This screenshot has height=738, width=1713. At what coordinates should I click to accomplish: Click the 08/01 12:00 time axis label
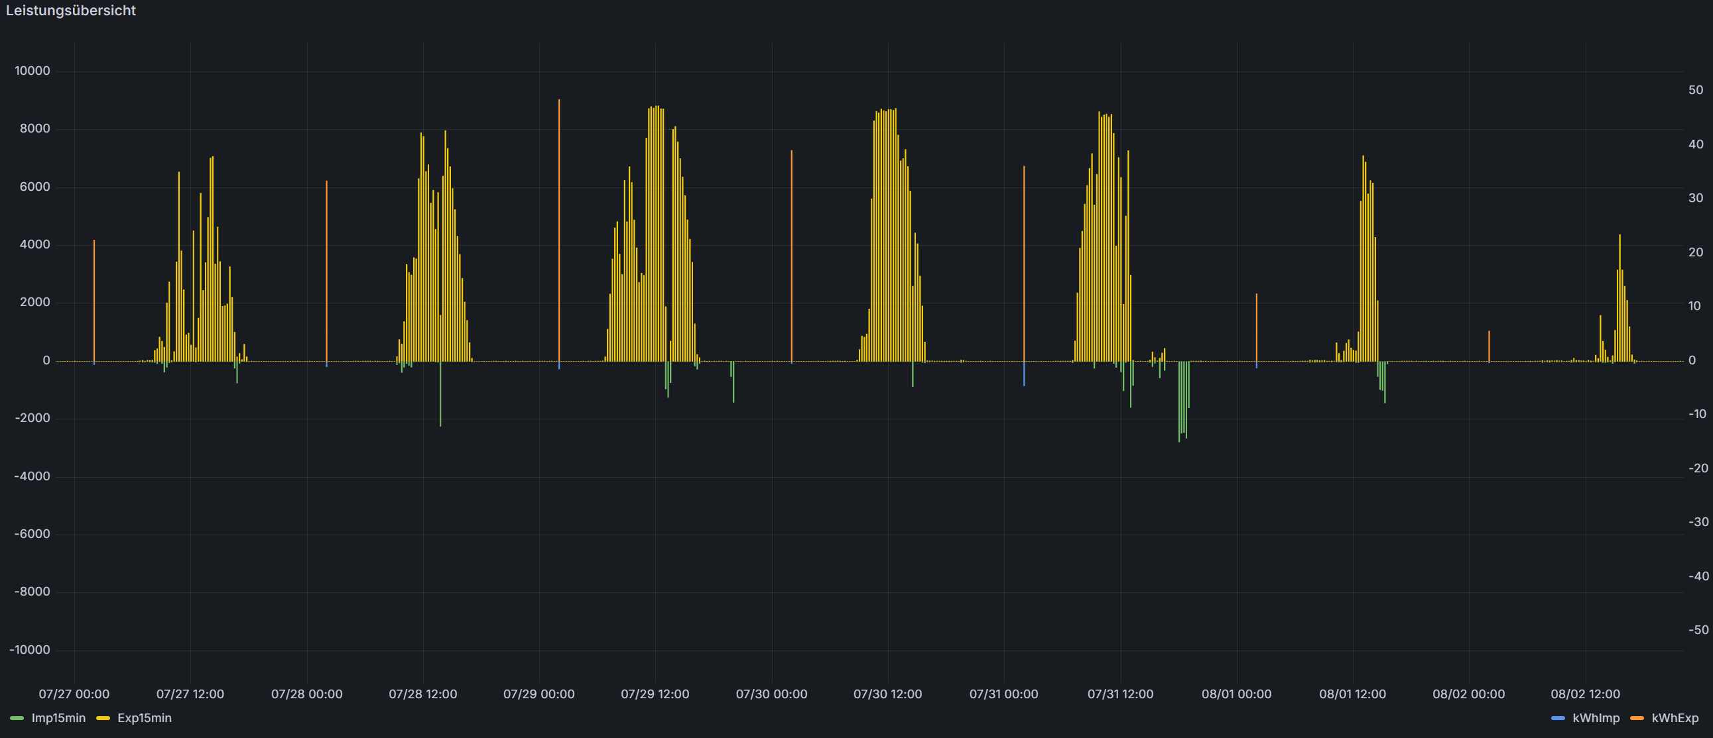tap(1353, 694)
